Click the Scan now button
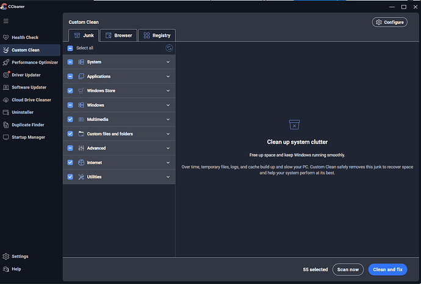 click(348, 269)
